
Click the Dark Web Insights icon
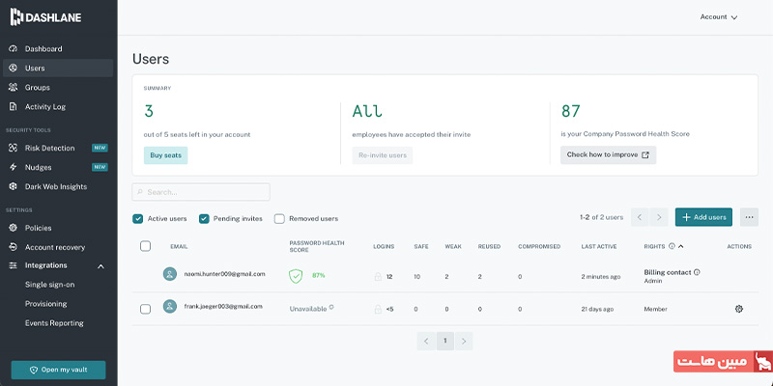[14, 186]
